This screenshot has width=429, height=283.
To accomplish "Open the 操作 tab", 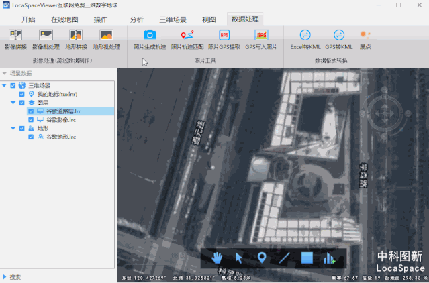I will coord(101,19).
